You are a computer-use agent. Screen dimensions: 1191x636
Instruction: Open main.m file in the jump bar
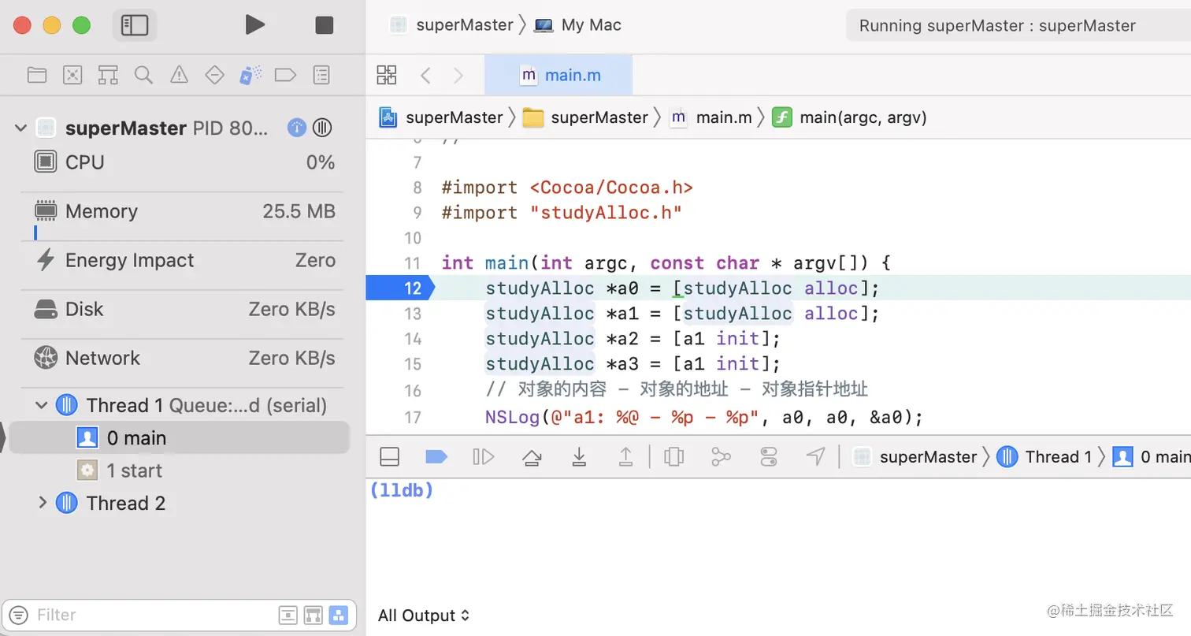click(x=711, y=117)
